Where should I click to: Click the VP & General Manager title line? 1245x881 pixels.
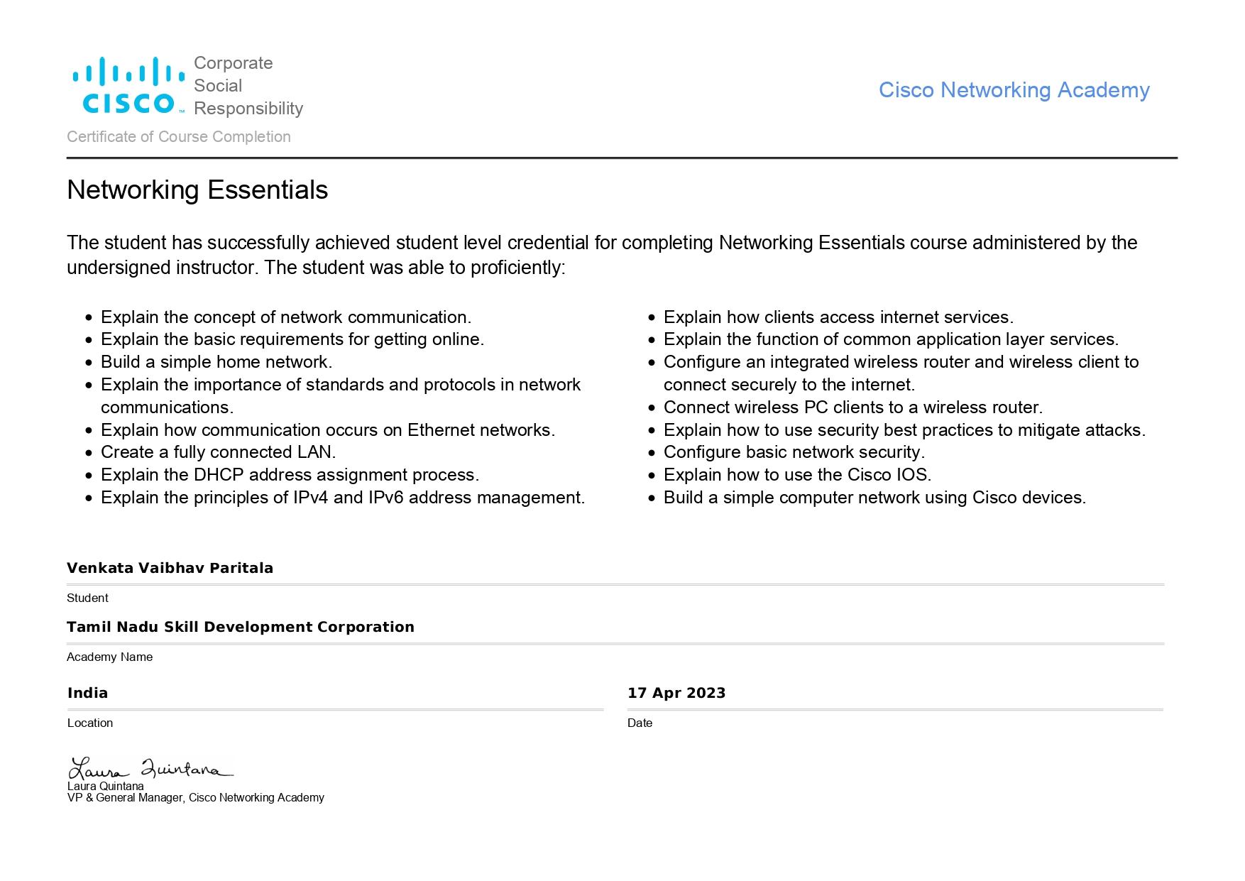tap(196, 798)
